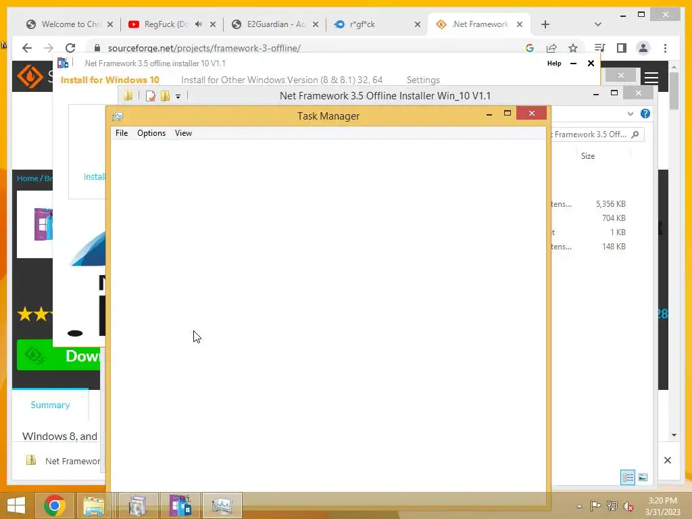This screenshot has height=519, width=692.
Task: Click muted volume tray icon
Action: pyautogui.click(x=628, y=506)
